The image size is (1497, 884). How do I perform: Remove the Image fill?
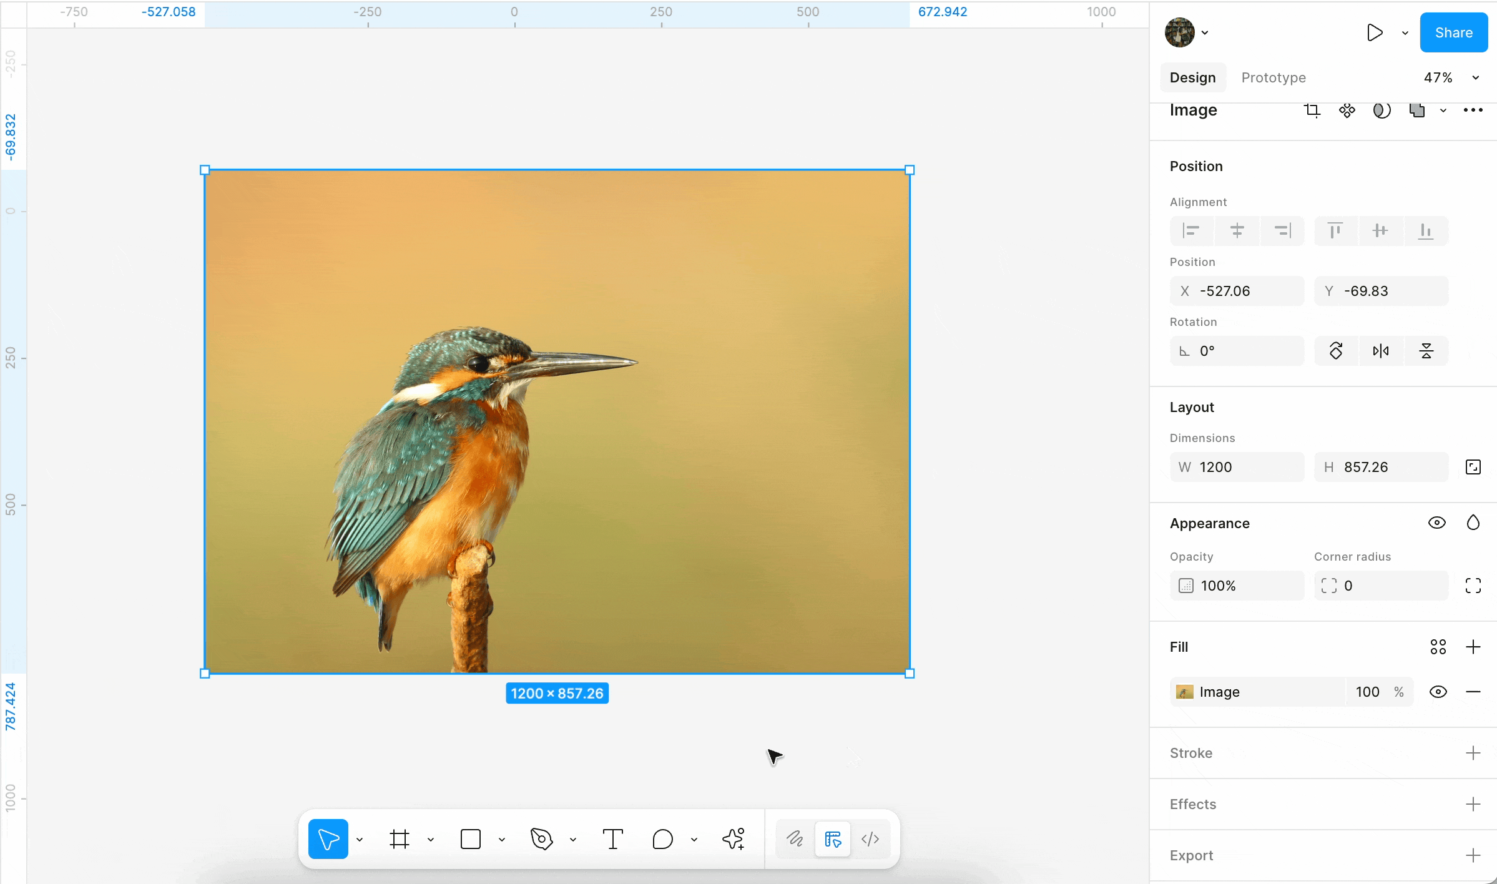click(x=1473, y=692)
